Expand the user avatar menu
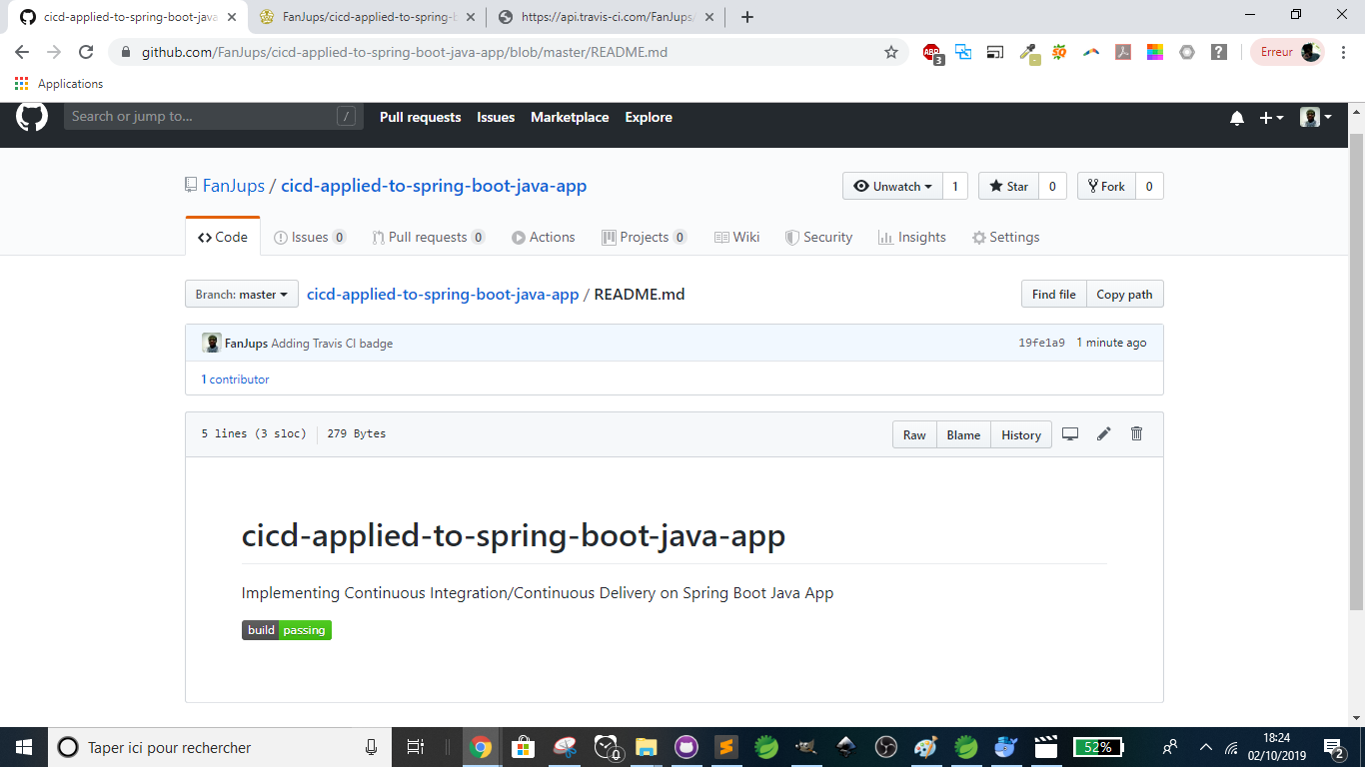 [1316, 118]
